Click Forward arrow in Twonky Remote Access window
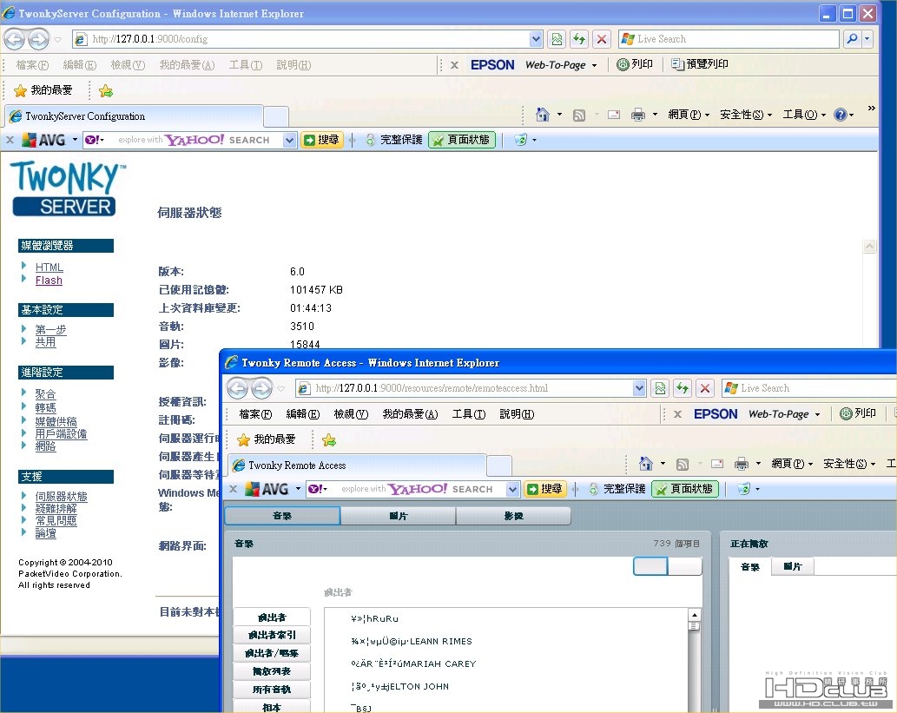Viewport: 897px width, 713px height. click(x=262, y=388)
